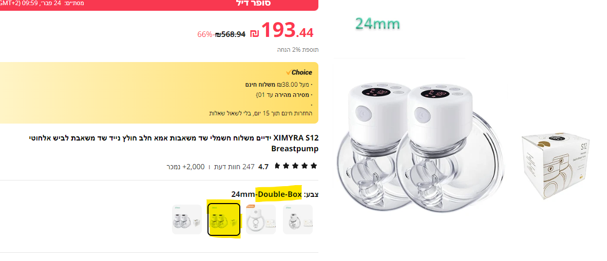Click the five-star rating icons
This screenshot has height=261, width=607.
click(295, 166)
